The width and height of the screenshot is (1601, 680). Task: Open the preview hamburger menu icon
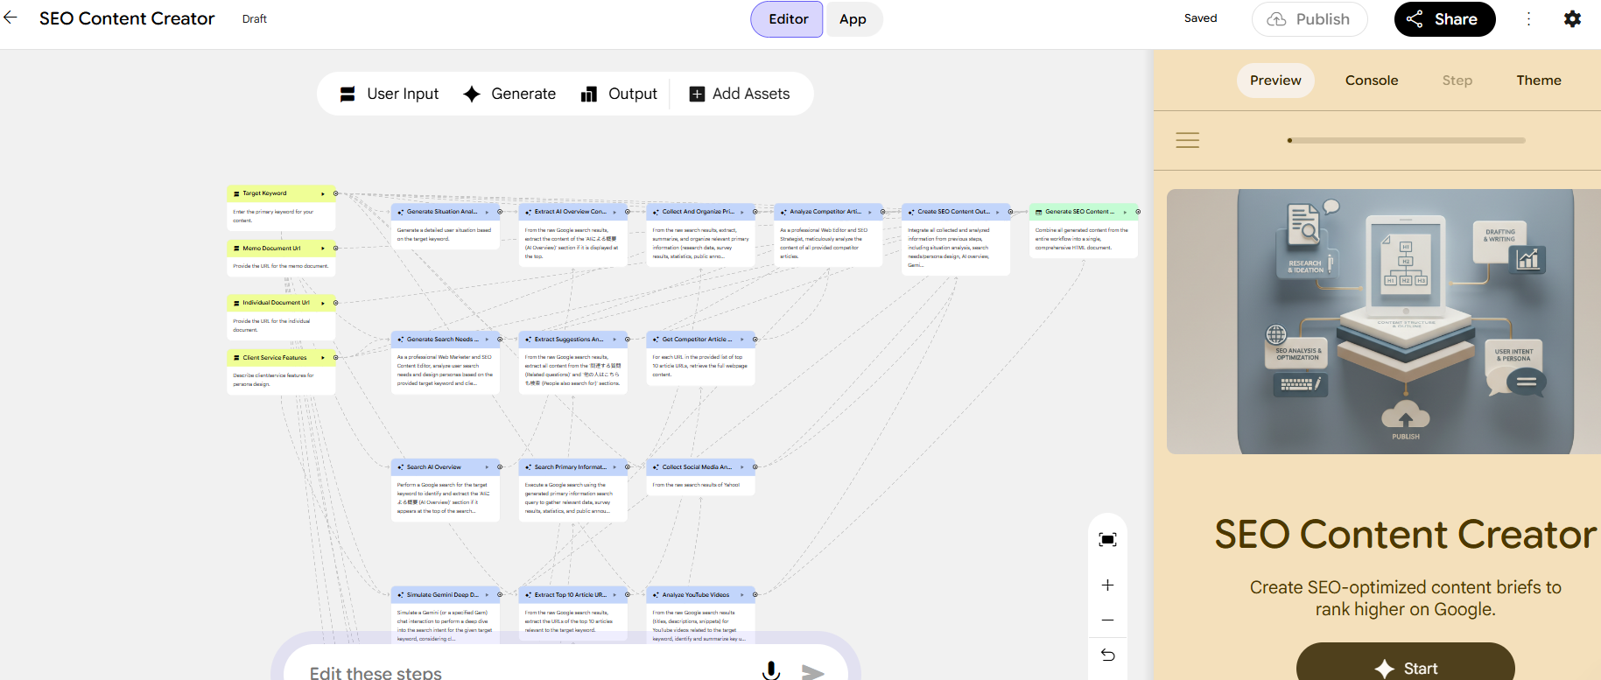(x=1187, y=140)
